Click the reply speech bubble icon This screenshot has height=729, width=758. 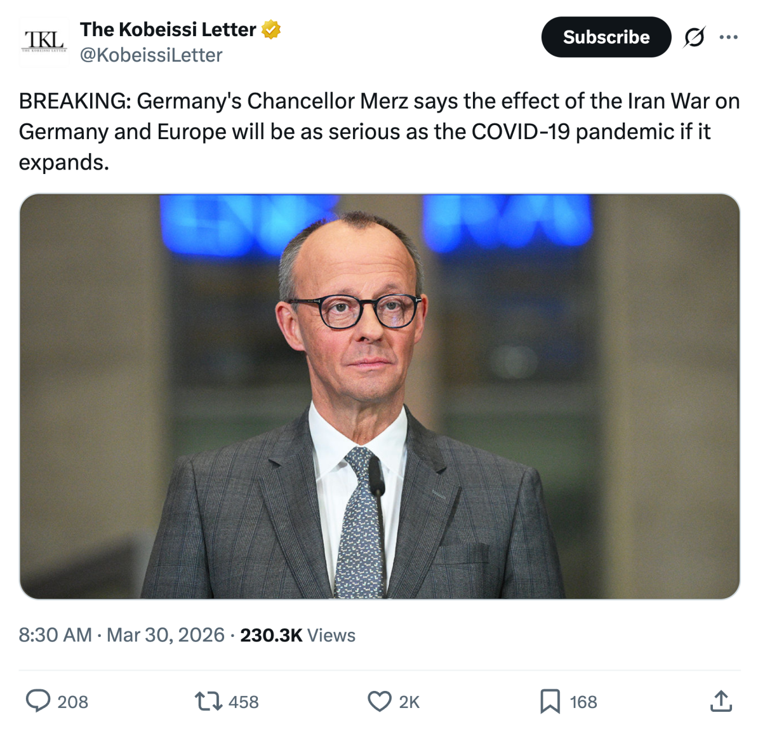(x=38, y=701)
